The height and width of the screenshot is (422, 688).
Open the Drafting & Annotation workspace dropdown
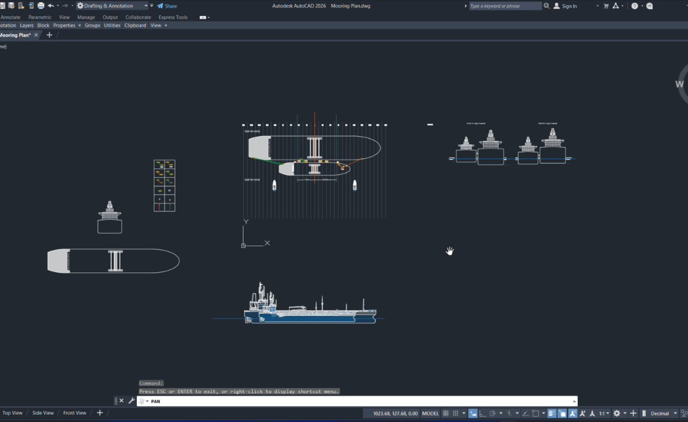click(x=146, y=6)
